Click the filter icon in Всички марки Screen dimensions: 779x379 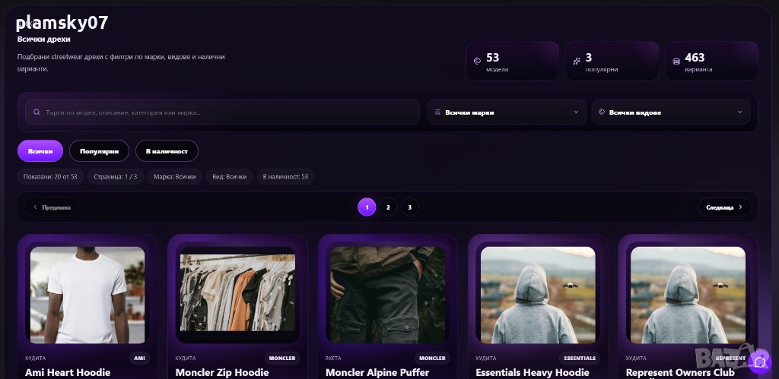(437, 112)
